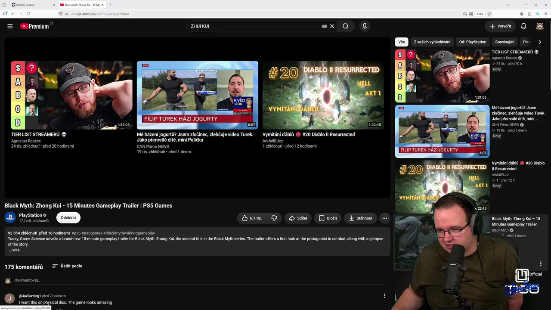Open endscreen title 'Vymítání ďáblů #20 Diablo II Resurrected'

click(x=309, y=134)
